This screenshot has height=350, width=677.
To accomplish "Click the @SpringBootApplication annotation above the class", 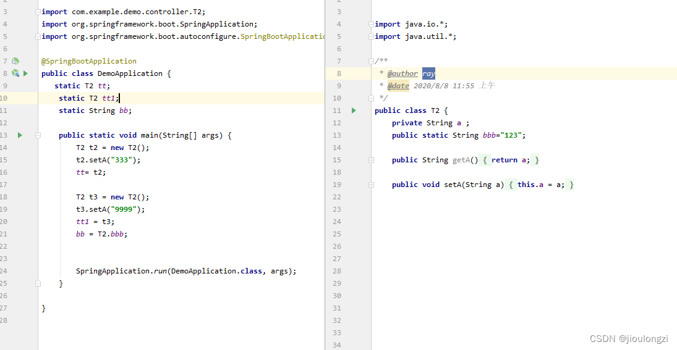I will [89, 61].
